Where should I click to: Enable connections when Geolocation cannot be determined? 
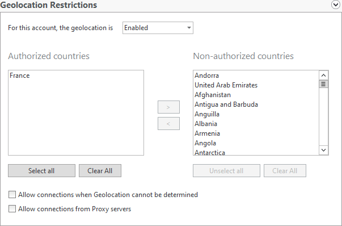(x=12, y=195)
